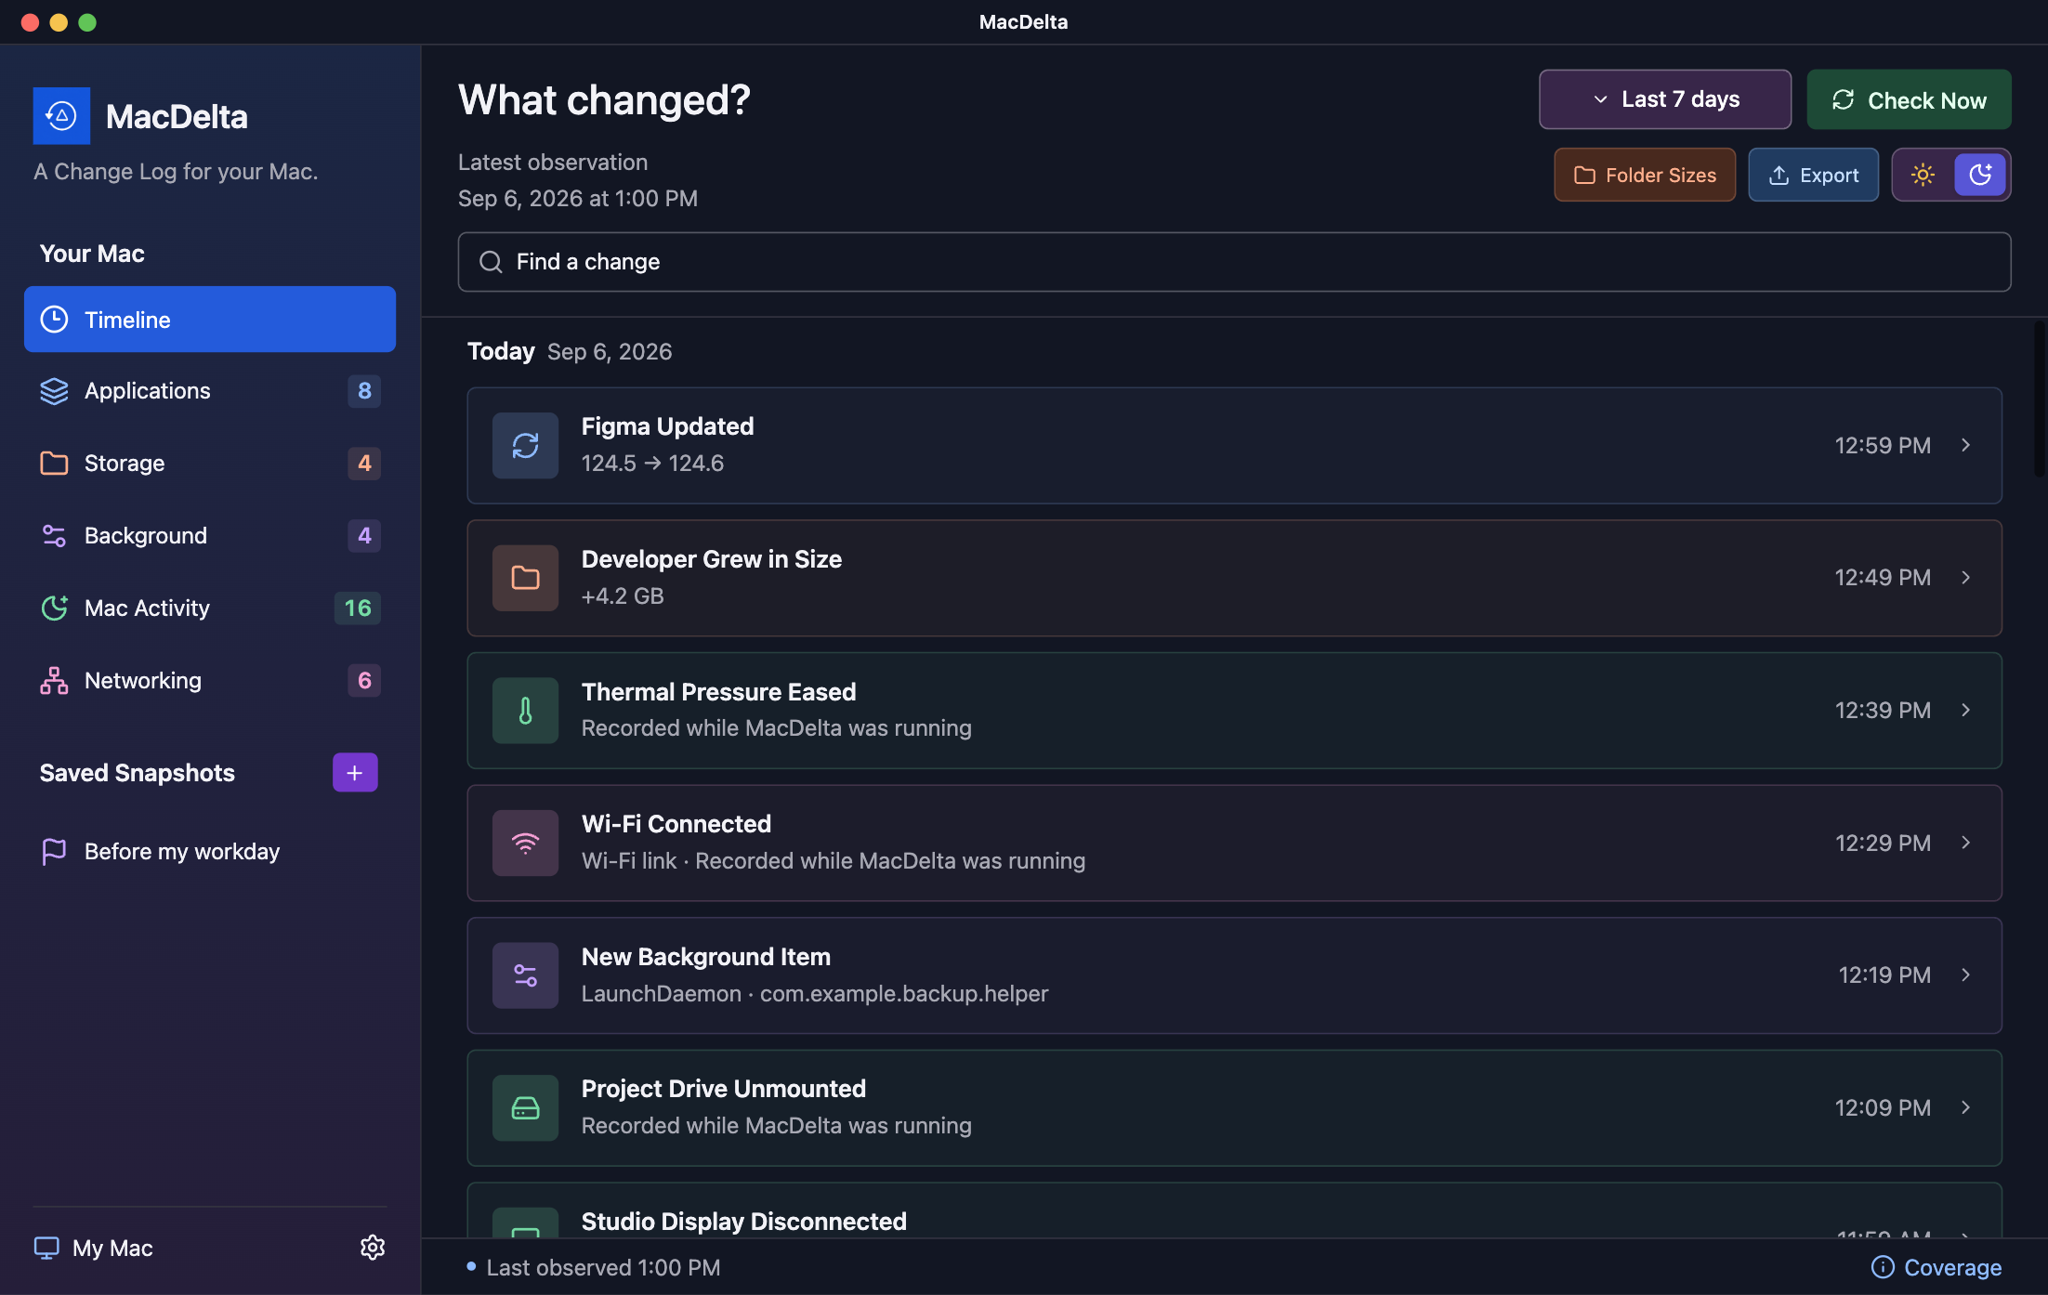2048x1295 pixels.
Task: Click the timeline vertical scrollbar
Action: 2040,399
